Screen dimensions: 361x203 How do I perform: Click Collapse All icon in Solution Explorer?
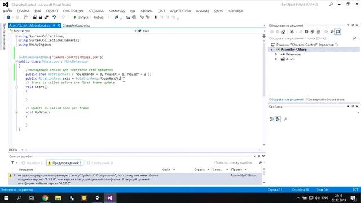[x=312, y=32]
